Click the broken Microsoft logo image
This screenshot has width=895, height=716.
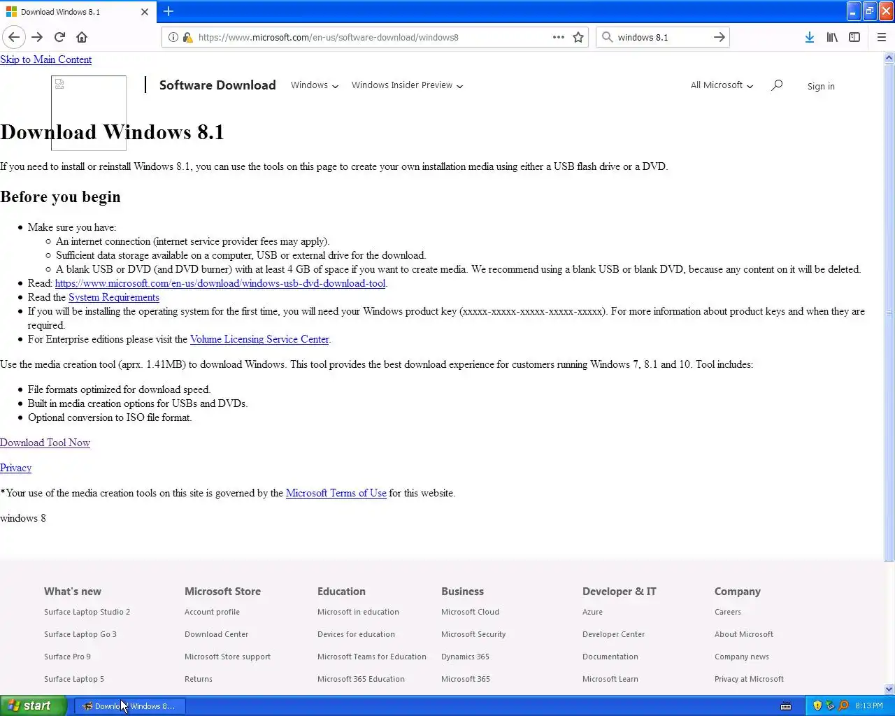[x=89, y=113]
